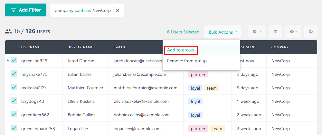Open username lazydog740
Screen dimensions: 322x135
33,101
